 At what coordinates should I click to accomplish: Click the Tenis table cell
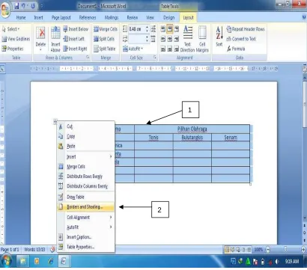(x=153, y=138)
